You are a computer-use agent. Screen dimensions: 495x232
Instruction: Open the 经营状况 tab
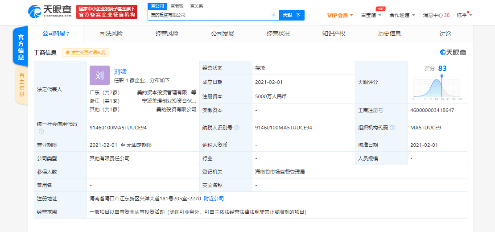click(278, 34)
